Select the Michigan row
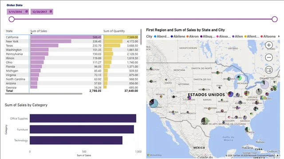 [x=72, y=71]
